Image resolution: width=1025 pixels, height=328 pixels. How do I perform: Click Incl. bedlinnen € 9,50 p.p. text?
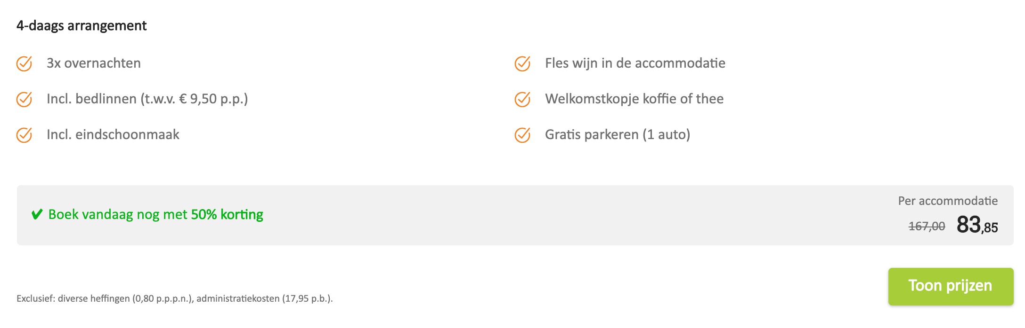(x=147, y=99)
